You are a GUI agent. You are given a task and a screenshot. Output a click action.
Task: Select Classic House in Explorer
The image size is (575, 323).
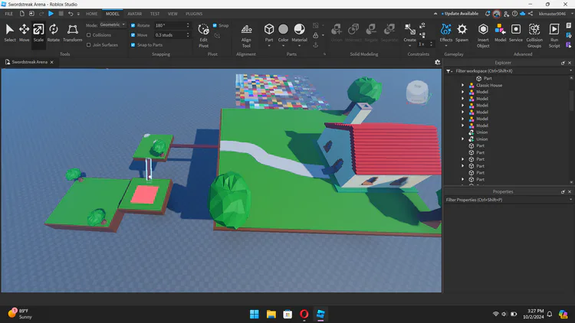click(489, 85)
